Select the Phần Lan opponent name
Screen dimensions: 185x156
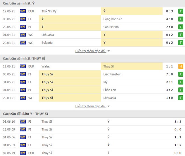pyautogui.click(x=110, y=90)
